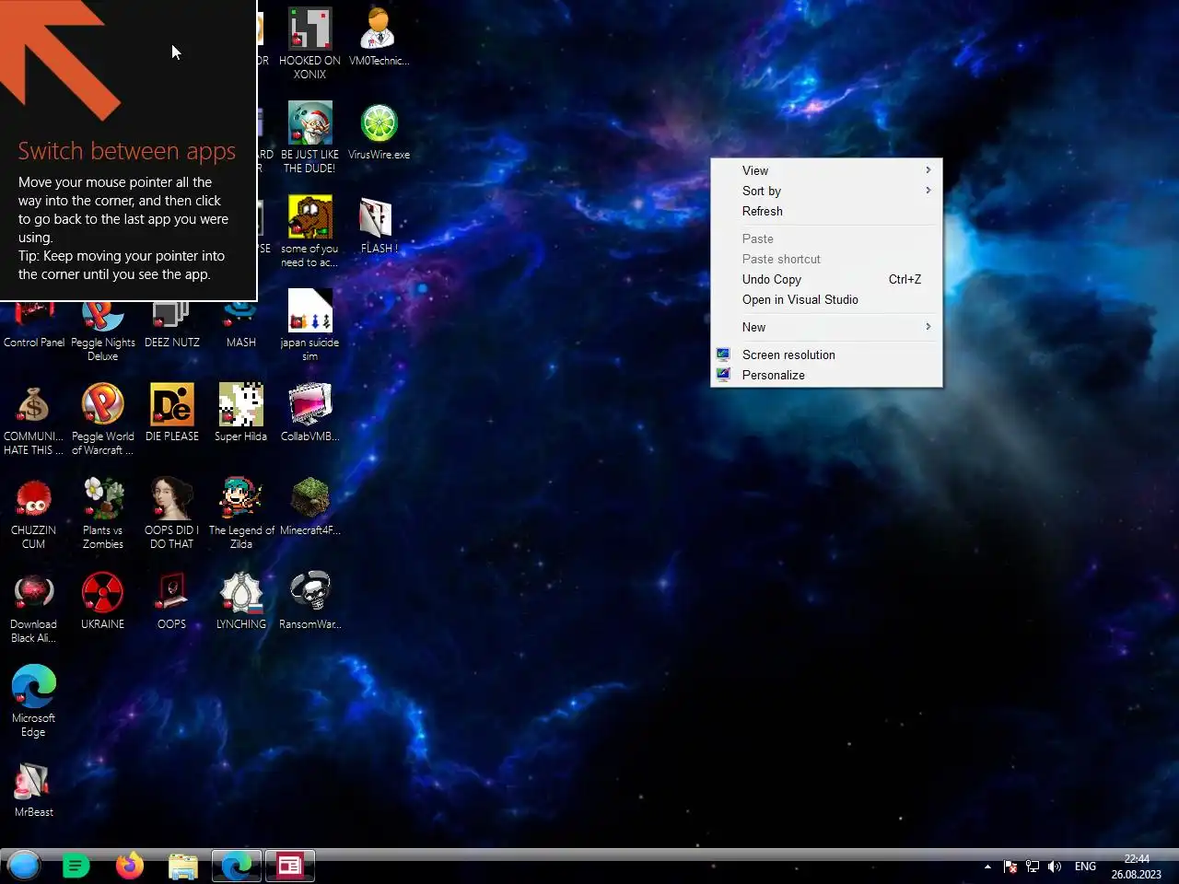Choose Personalize from the context menu

[826, 375]
